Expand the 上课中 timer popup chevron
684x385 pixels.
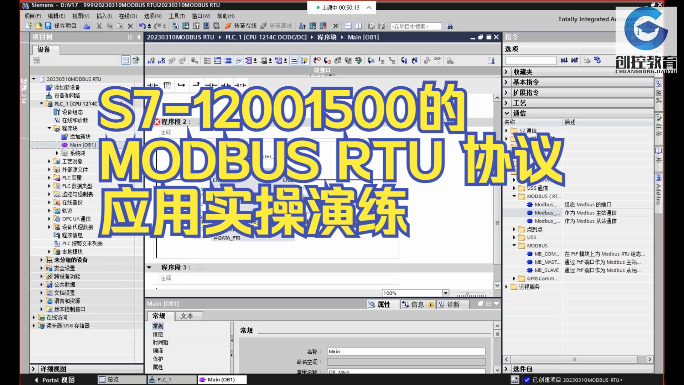[369, 7]
